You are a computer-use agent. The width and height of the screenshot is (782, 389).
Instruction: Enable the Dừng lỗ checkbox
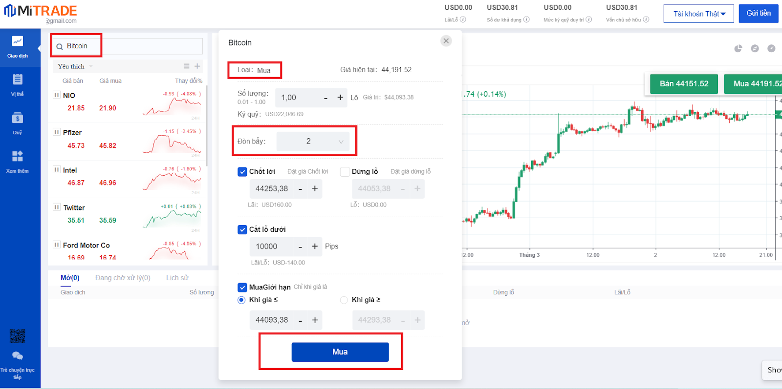[345, 172]
